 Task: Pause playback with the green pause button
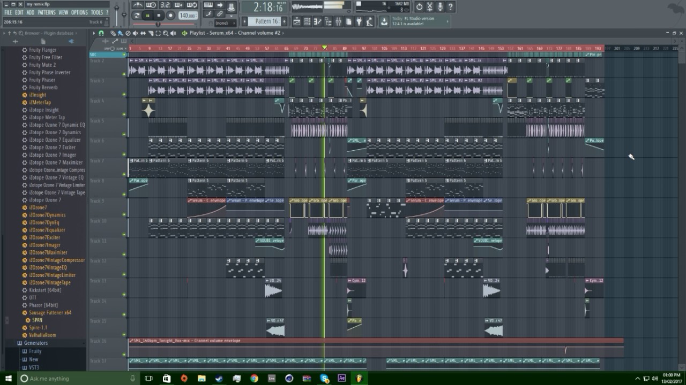(x=148, y=16)
